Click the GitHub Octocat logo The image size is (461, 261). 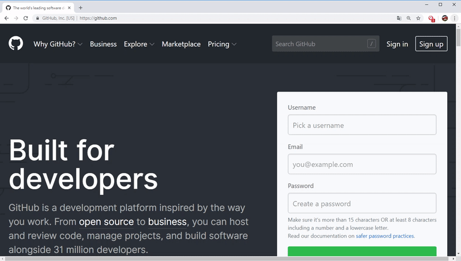point(16,43)
